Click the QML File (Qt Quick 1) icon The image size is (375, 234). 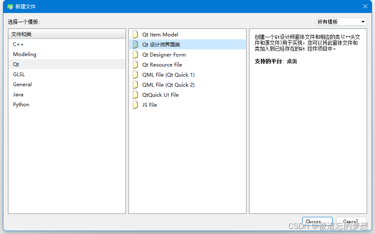point(135,75)
